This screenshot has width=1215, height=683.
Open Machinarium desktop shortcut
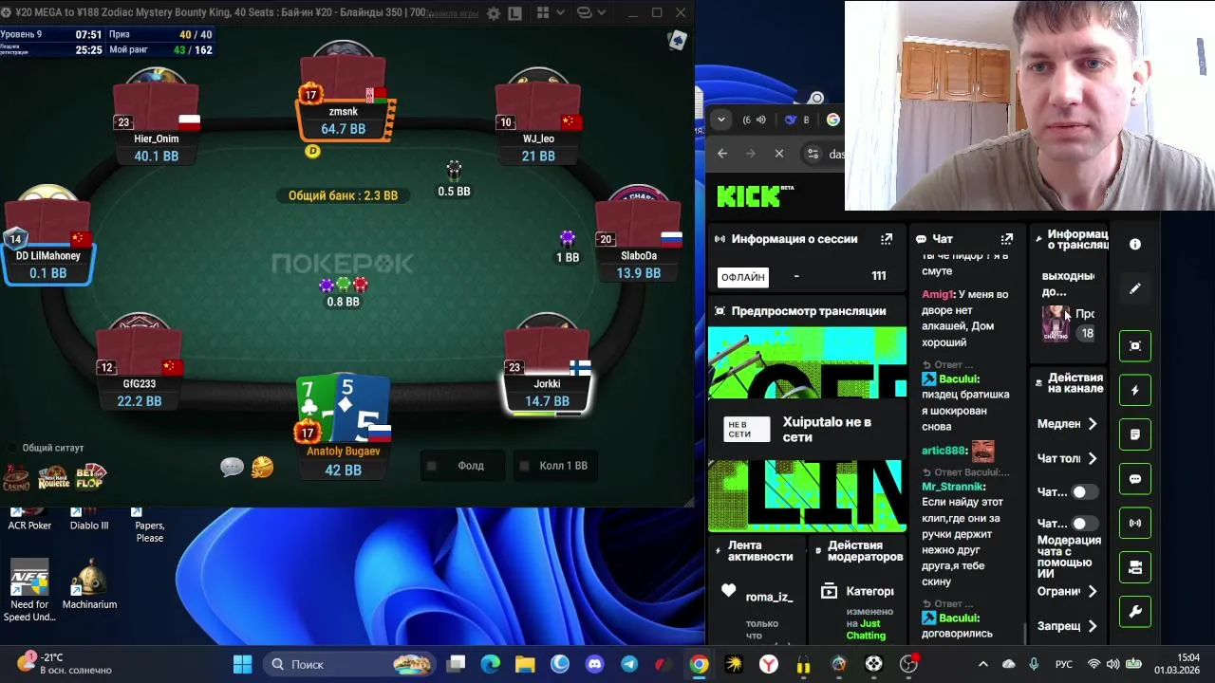click(89, 584)
